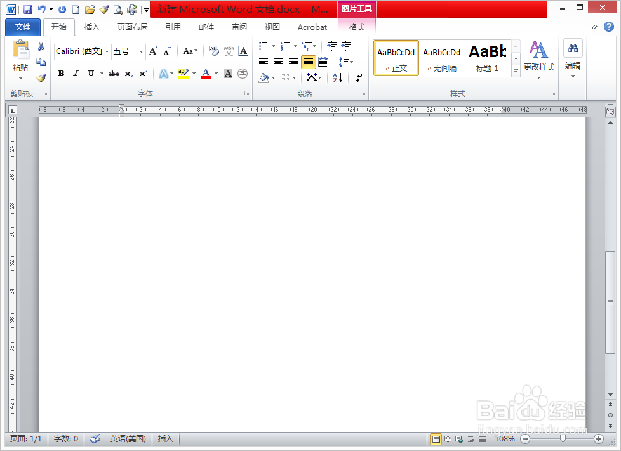Click the Clear Formatting eraser icon

point(214,51)
